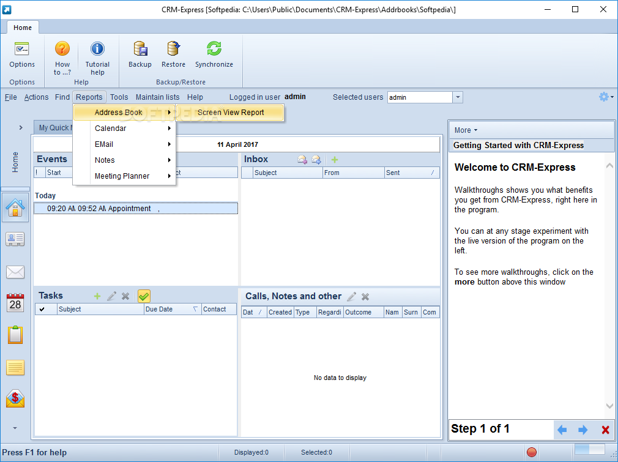Viewport: 618px width, 462px height.
Task: Expand the Calendar reports submenu
Action: pos(124,128)
